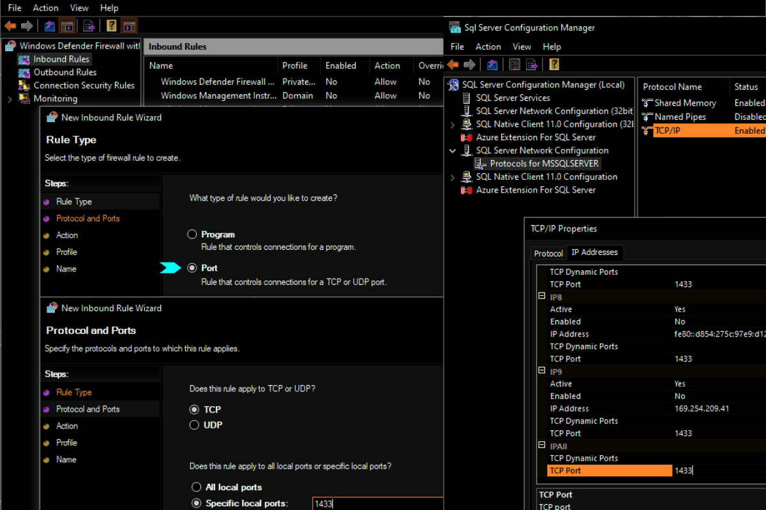This screenshot has width=766, height=510.
Task: Select the Named Pipes protocol icon
Action: (647, 117)
